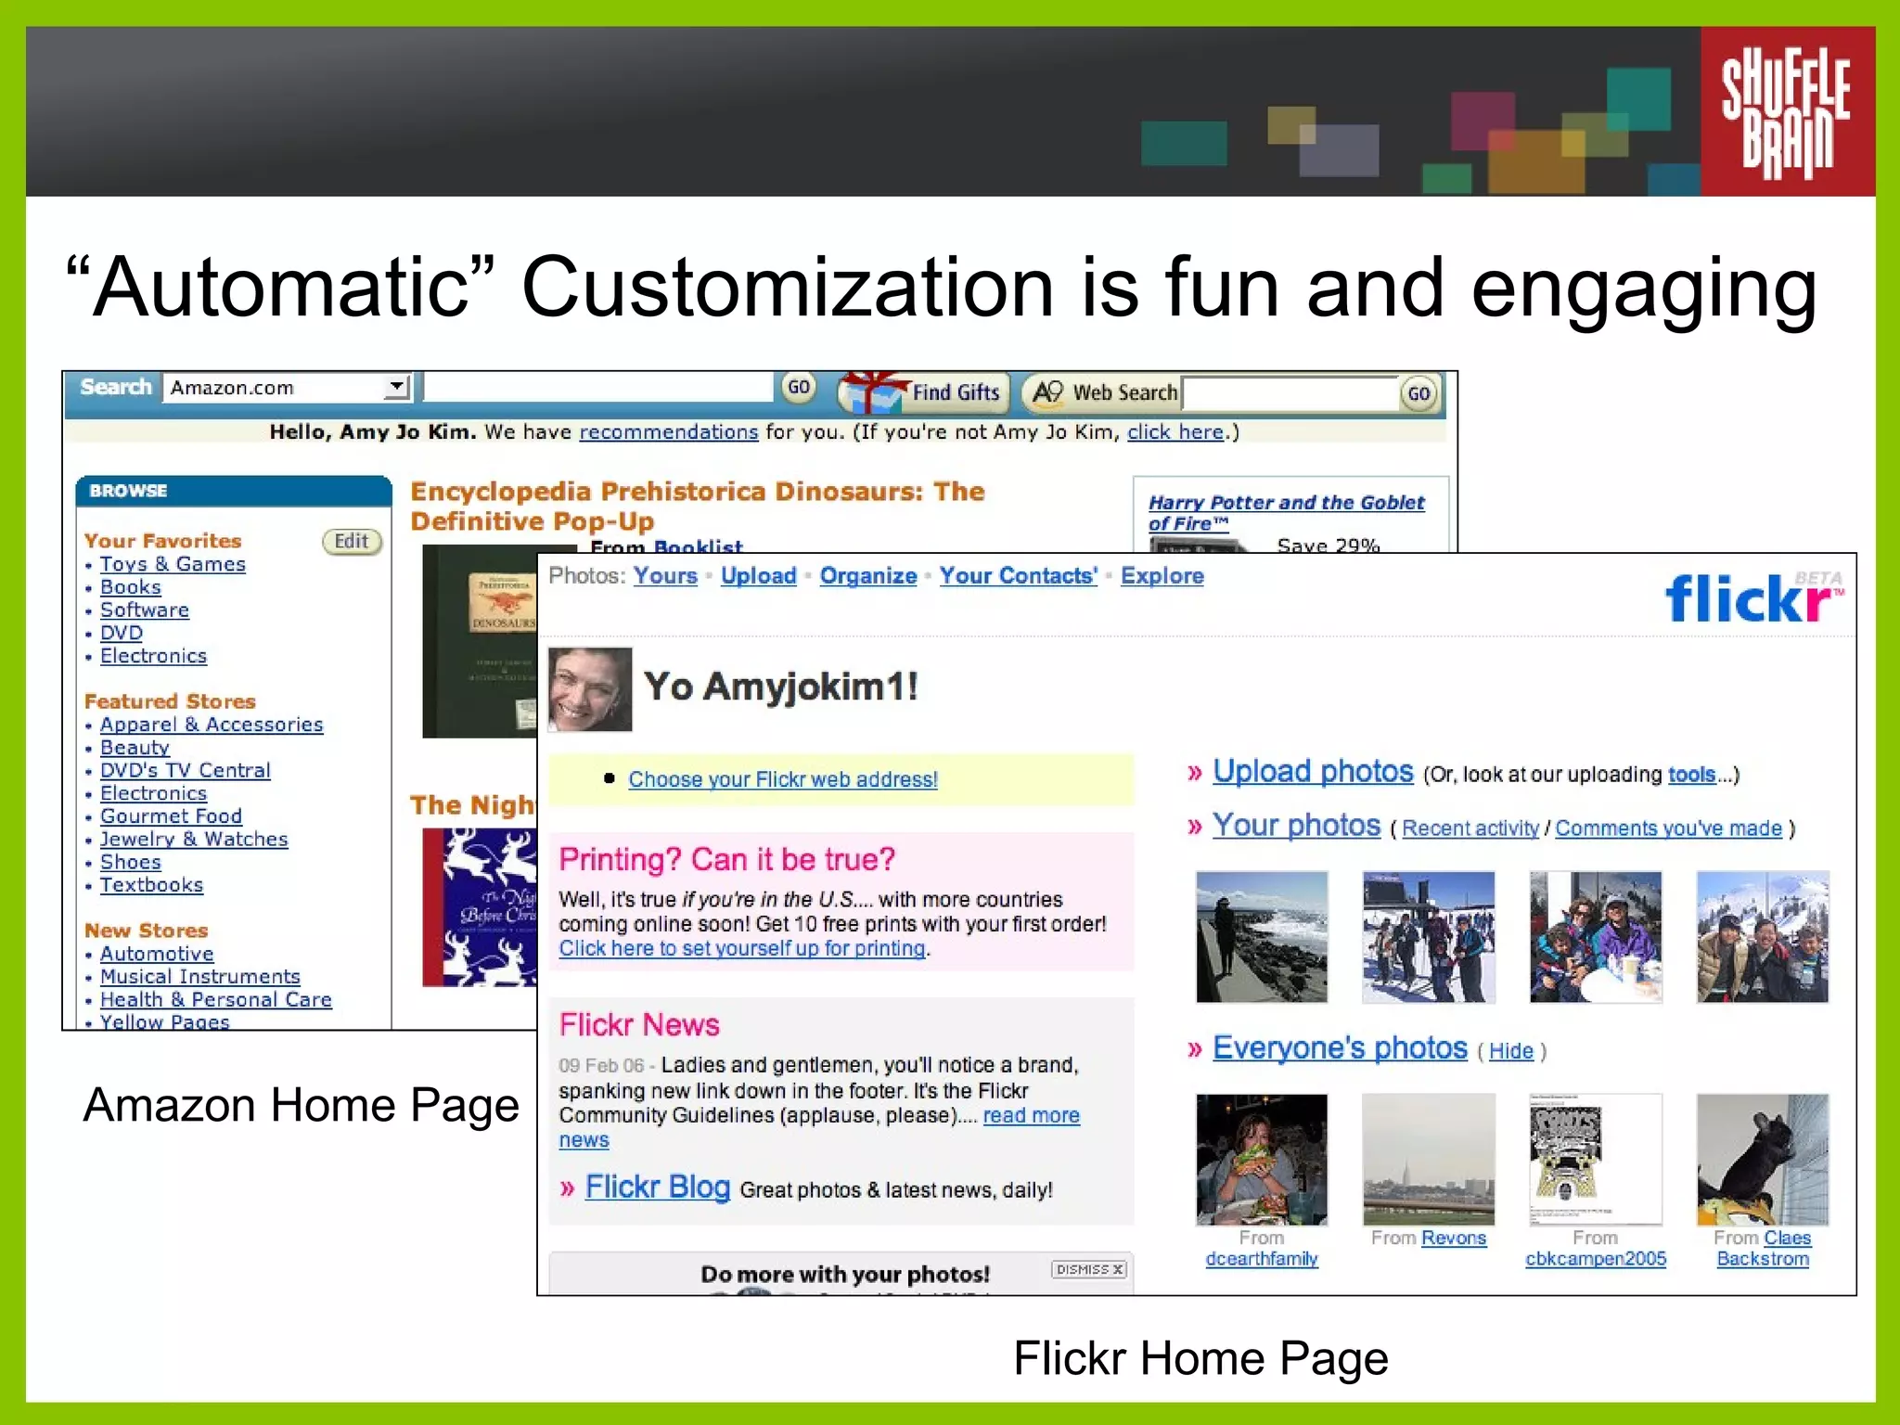The width and height of the screenshot is (1900, 1425).
Task: Click the Amyjokim1 profile avatar photo
Action: [590, 689]
